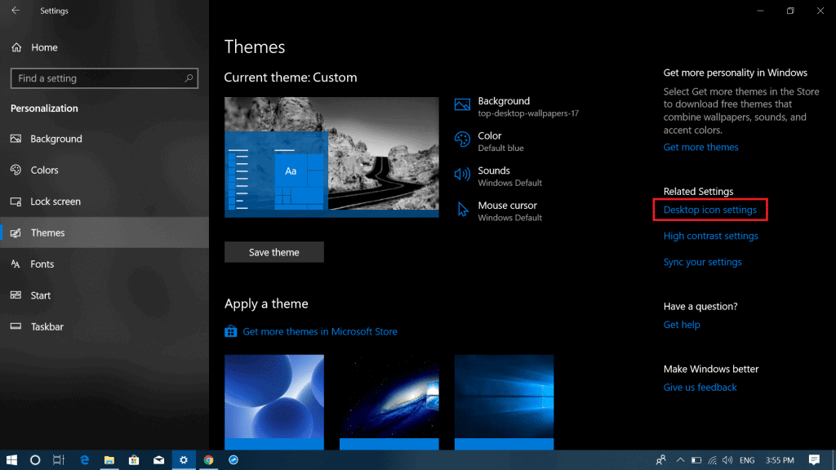Show hidden system tray icons
836x470 pixels.
tap(680, 460)
